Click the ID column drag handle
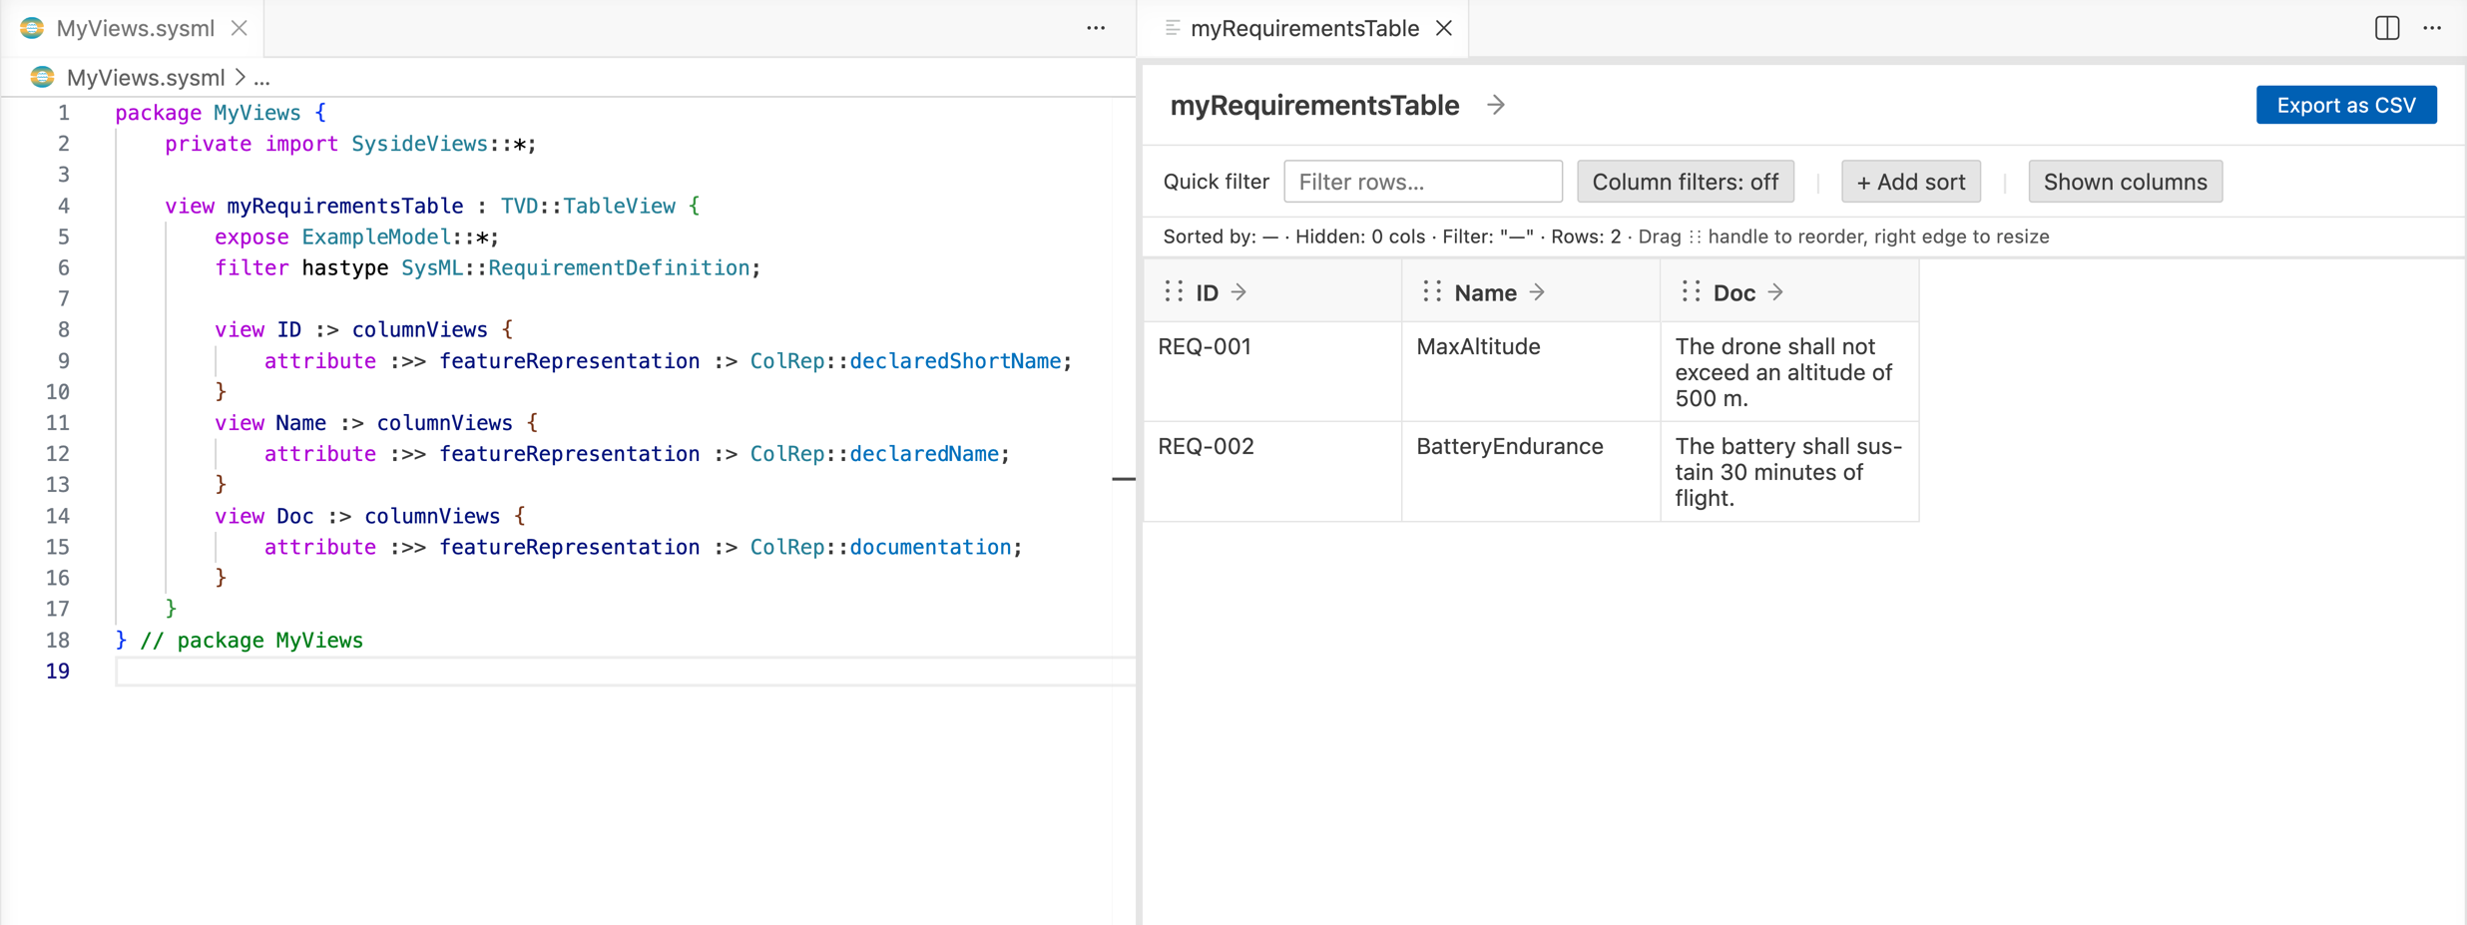The width and height of the screenshot is (2467, 925). pyautogui.click(x=1174, y=291)
